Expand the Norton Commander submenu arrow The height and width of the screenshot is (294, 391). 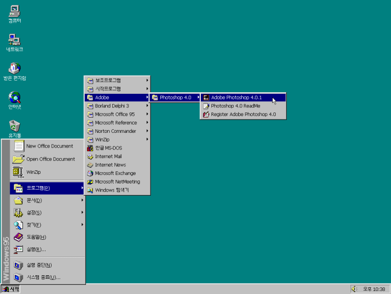(147, 131)
